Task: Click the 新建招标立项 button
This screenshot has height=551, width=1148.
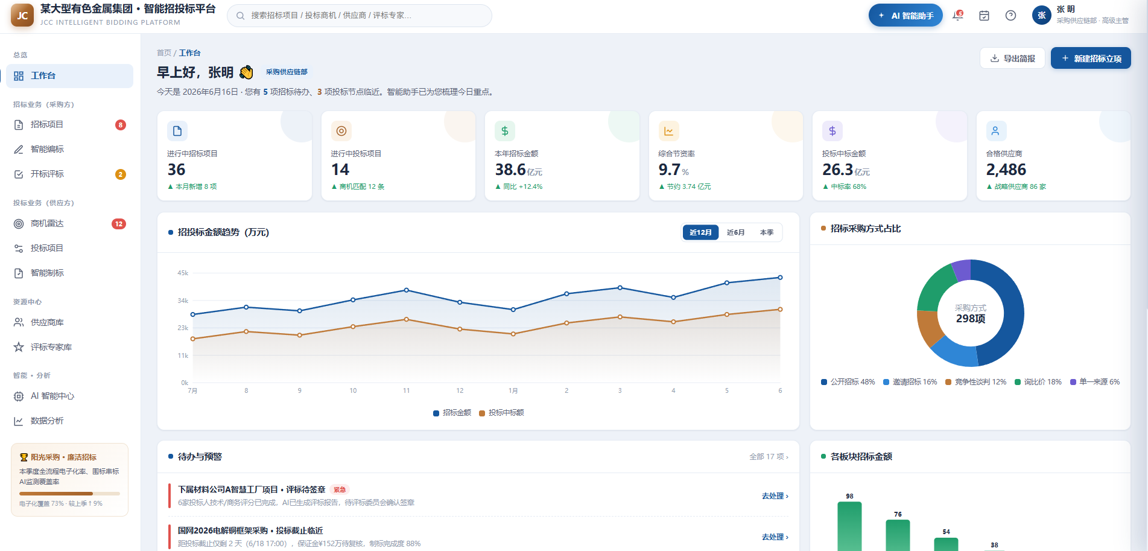Action: click(x=1091, y=59)
